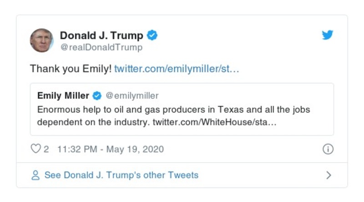Click the 'Thank you Emily!' tweet text

[71, 69]
